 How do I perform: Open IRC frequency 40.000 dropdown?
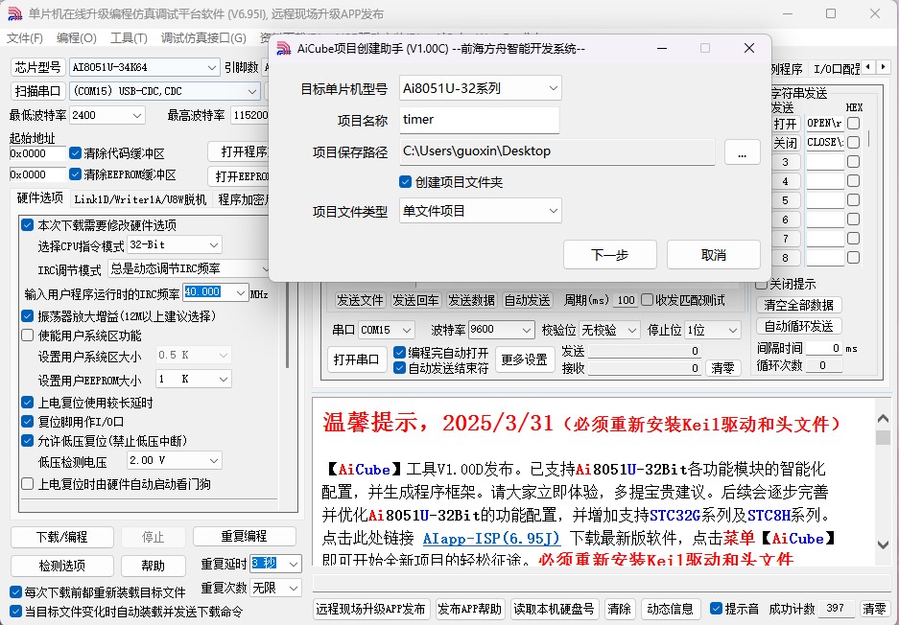(216, 292)
